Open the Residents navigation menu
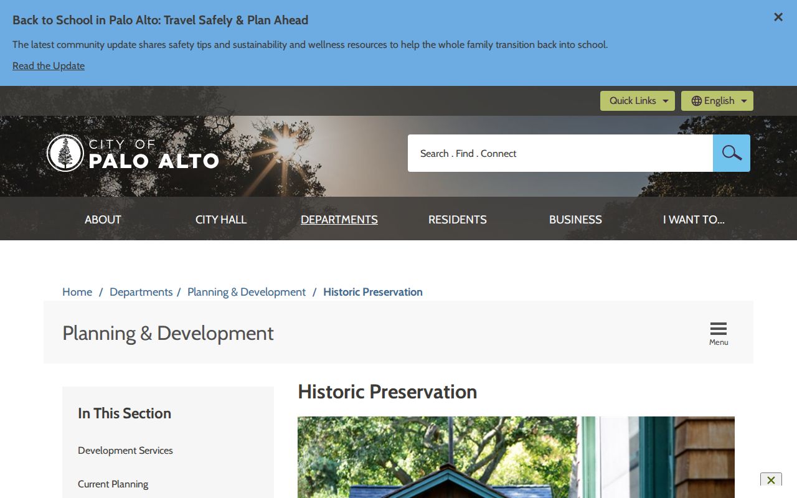797x498 pixels. [458, 219]
